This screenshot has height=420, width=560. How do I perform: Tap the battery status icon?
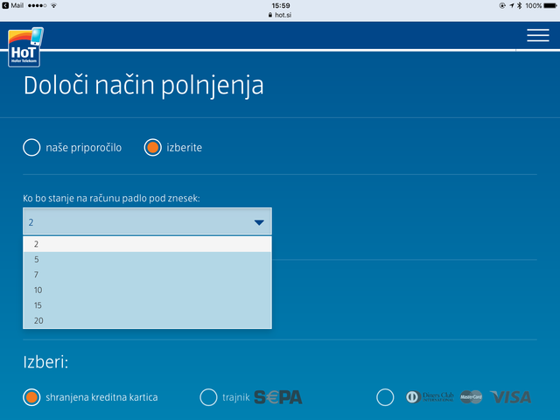tap(550, 5)
